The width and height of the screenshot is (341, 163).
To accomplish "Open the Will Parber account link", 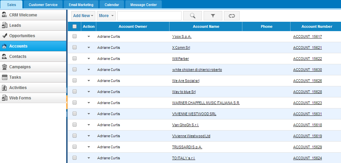I will 180,59.
